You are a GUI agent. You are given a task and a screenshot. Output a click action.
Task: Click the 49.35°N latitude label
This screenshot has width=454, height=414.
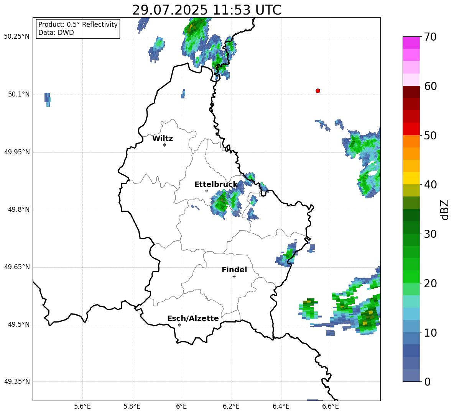(17, 381)
